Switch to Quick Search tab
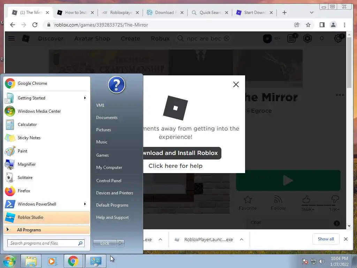 point(210,13)
